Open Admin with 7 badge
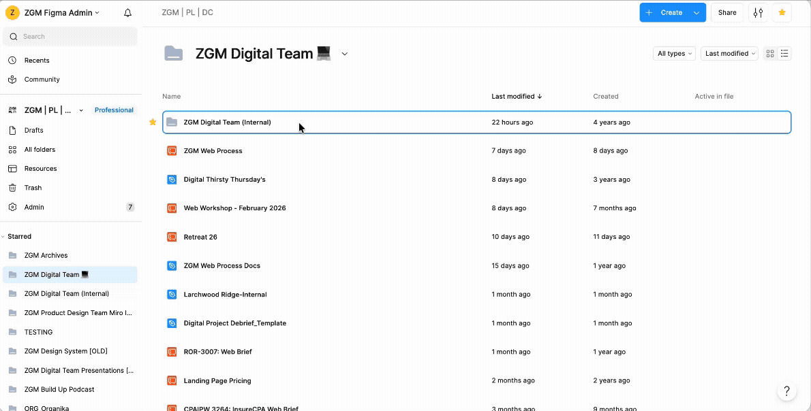Viewport: 811px width, 411px height. pyautogui.click(x=70, y=207)
